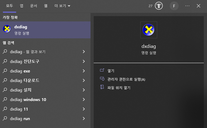Image resolution: width=207 pixels, height=128 pixels.
Task: Click search icon beside 'dxdiag windows 10'
Action: click(5, 99)
